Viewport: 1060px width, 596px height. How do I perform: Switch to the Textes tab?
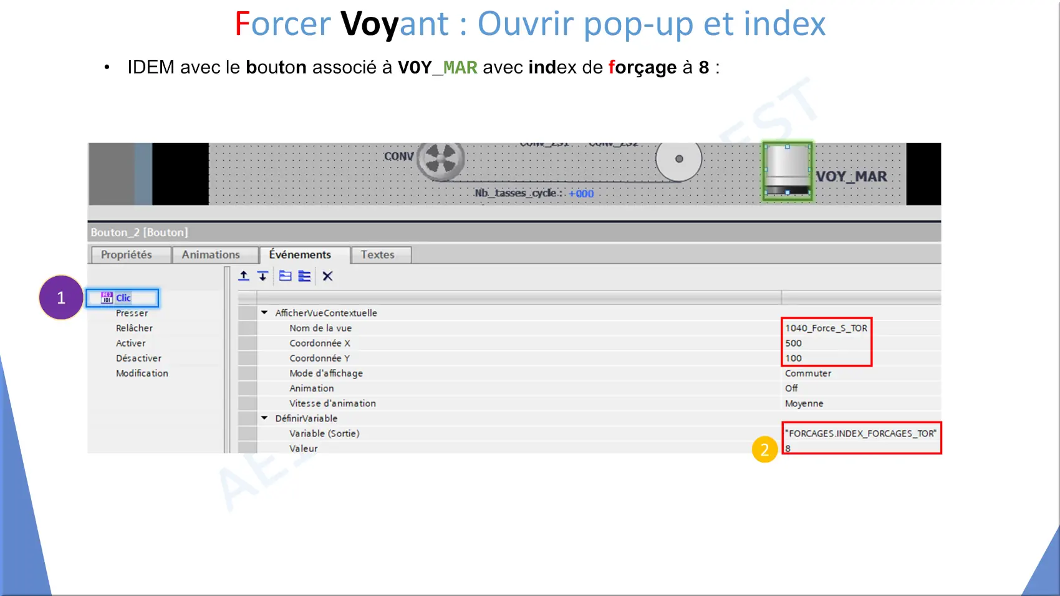tap(378, 255)
